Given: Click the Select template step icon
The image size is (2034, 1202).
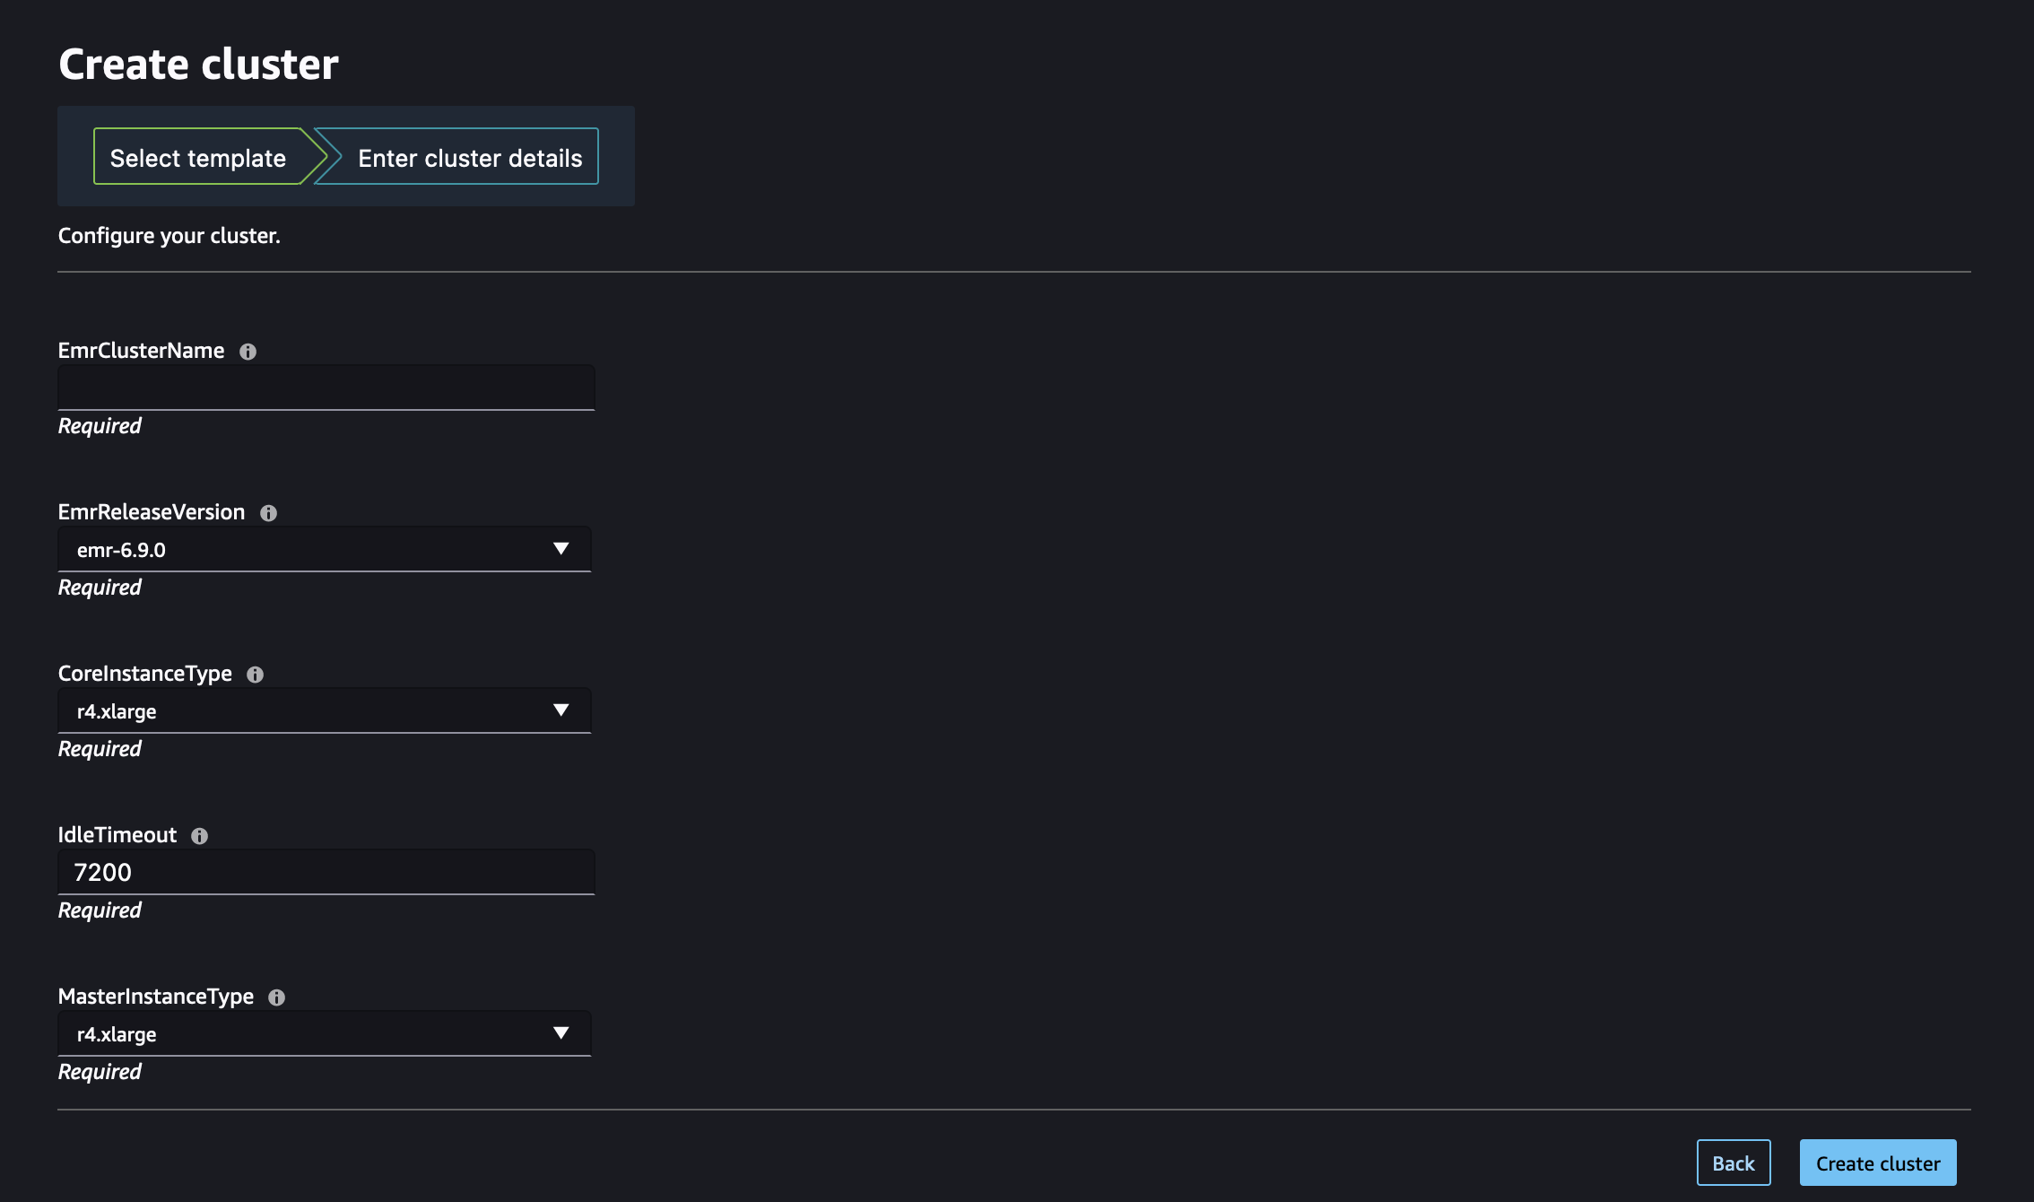Looking at the screenshot, I should (197, 154).
